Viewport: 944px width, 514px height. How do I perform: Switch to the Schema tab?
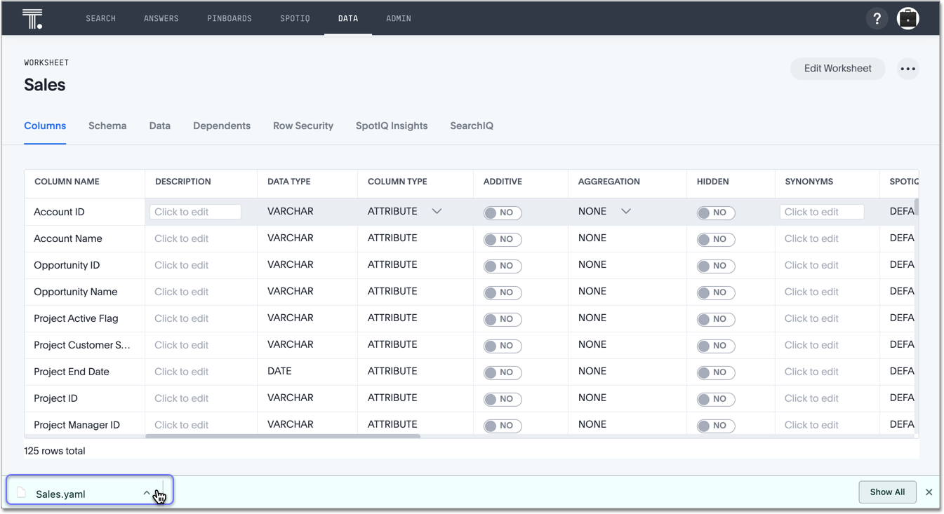click(107, 126)
